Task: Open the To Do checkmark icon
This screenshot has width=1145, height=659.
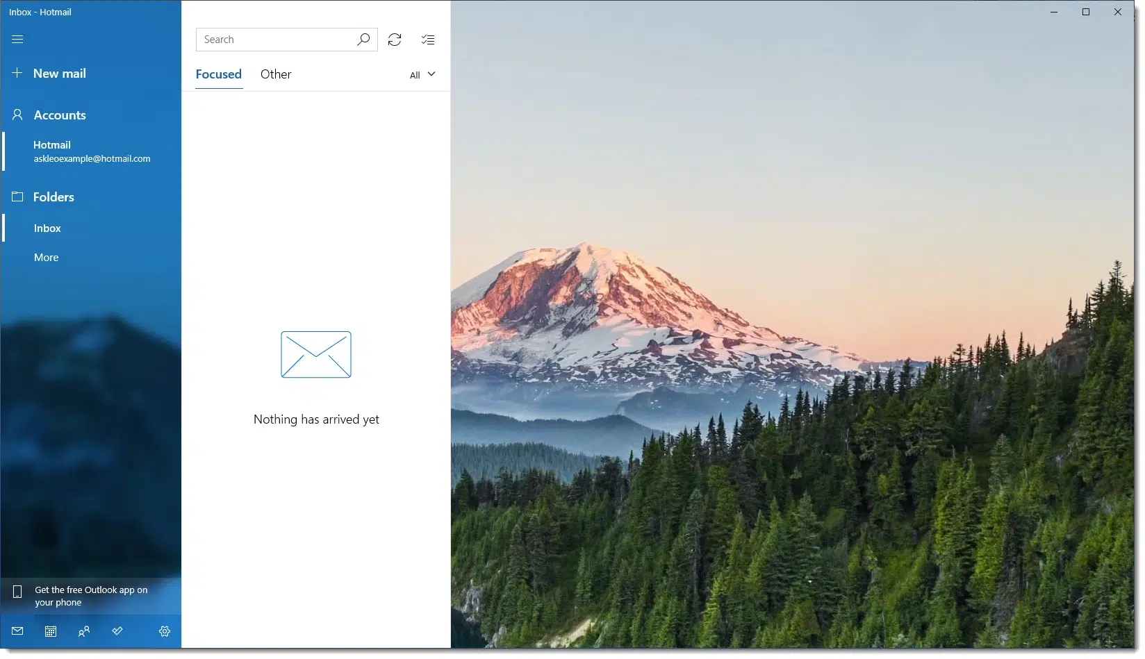Action: [x=117, y=631]
